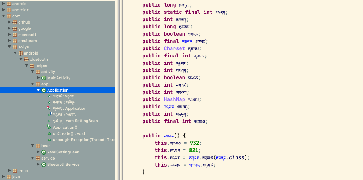This screenshot has width=363, height=180.
Task: Select the activity package label
Action: (48, 72)
